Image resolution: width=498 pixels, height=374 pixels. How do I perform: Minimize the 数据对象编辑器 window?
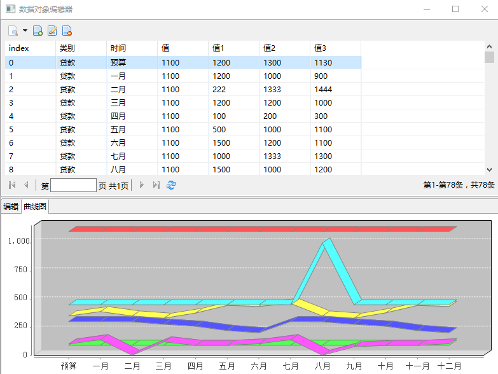pos(427,9)
